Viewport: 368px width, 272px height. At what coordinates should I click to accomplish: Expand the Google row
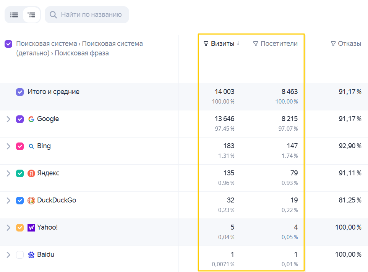pyautogui.click(x=8, y=119)
